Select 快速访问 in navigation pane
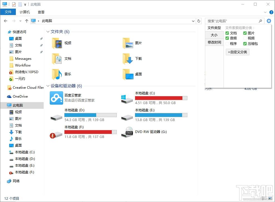Screen dimensions: 275x202 [17, 32]
